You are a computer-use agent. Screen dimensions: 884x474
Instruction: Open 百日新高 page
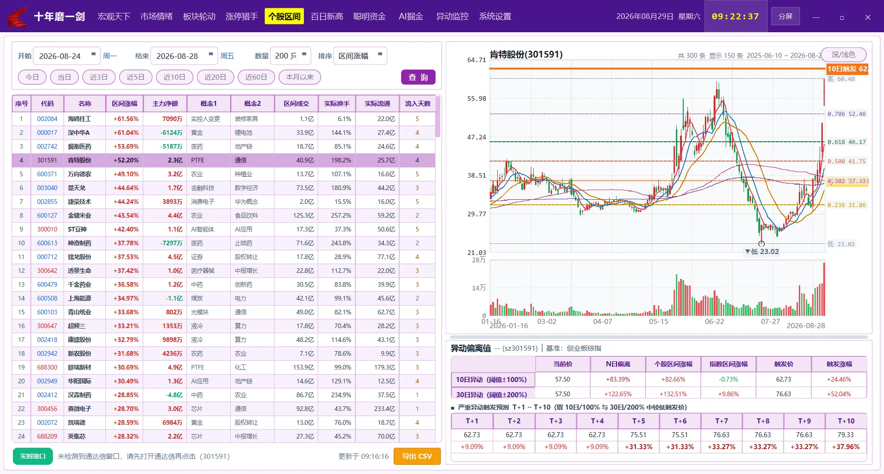point(327,17)
